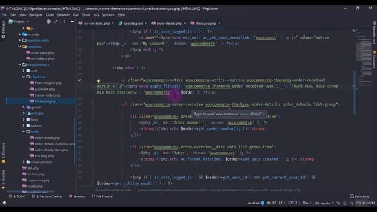Open the Git: master branch widget
This screenshot has height=212, width=377.
[x=324, y=203]
